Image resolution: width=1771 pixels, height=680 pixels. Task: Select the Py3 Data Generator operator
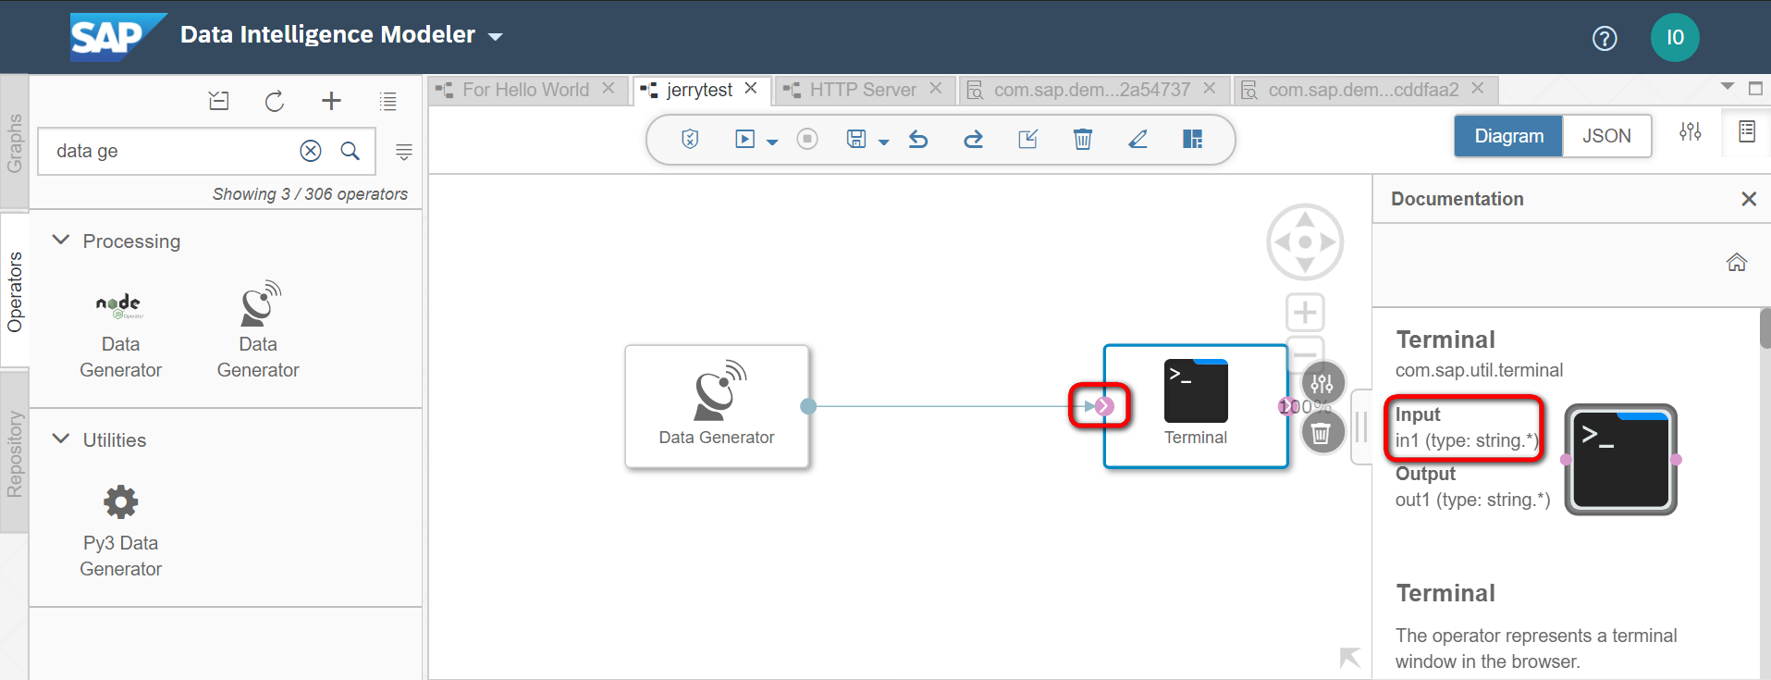pos(120,532)
